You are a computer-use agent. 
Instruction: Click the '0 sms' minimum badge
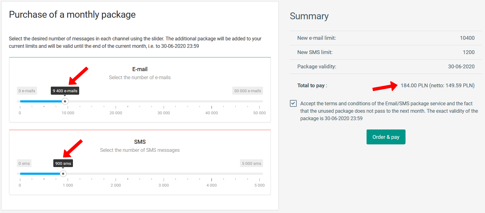(x=24, y=163)
